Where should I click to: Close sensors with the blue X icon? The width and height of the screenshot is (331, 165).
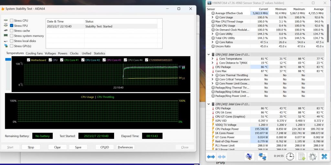[x=324, y=157]
